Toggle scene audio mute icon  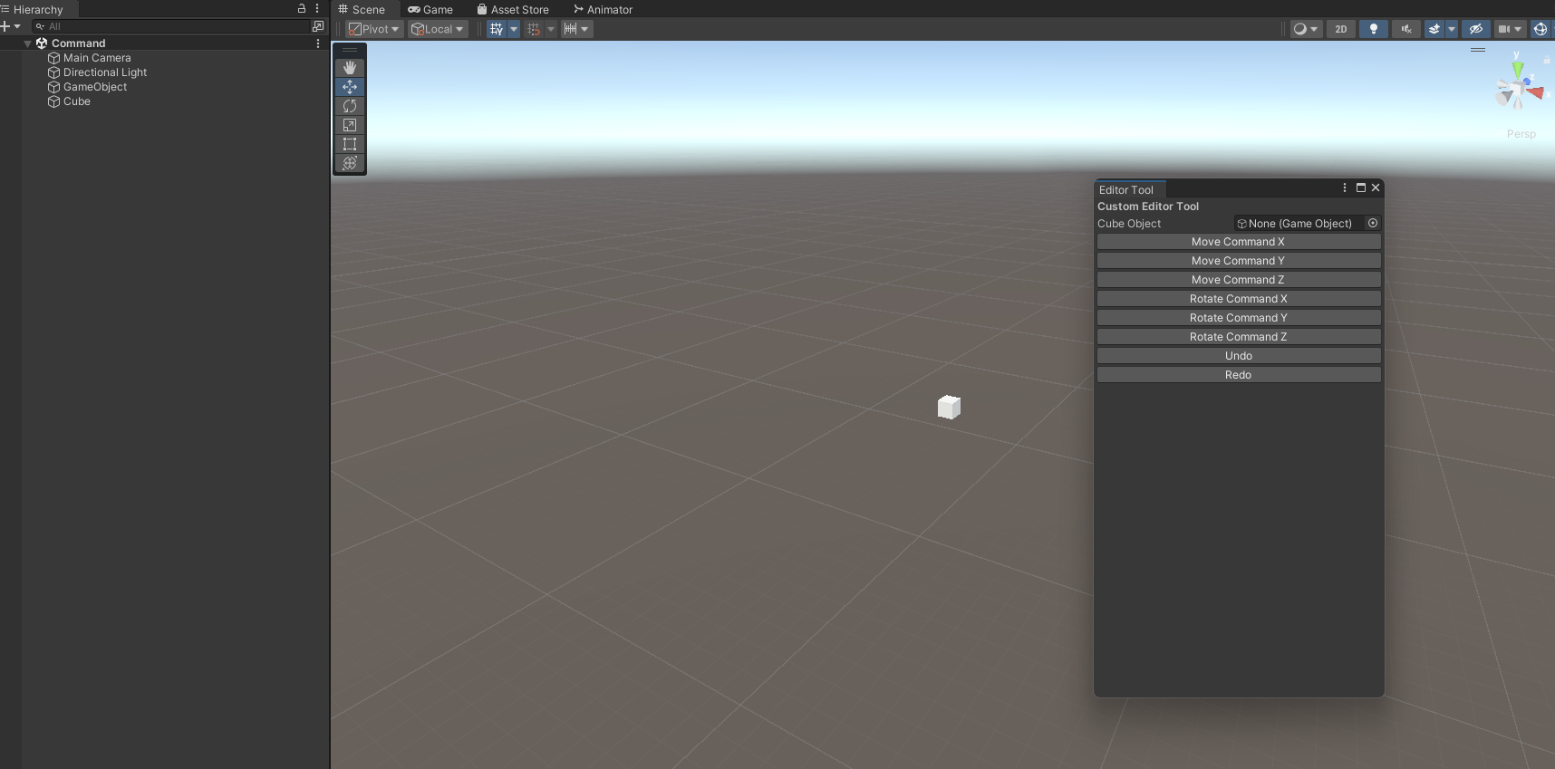click(1406, 29)
